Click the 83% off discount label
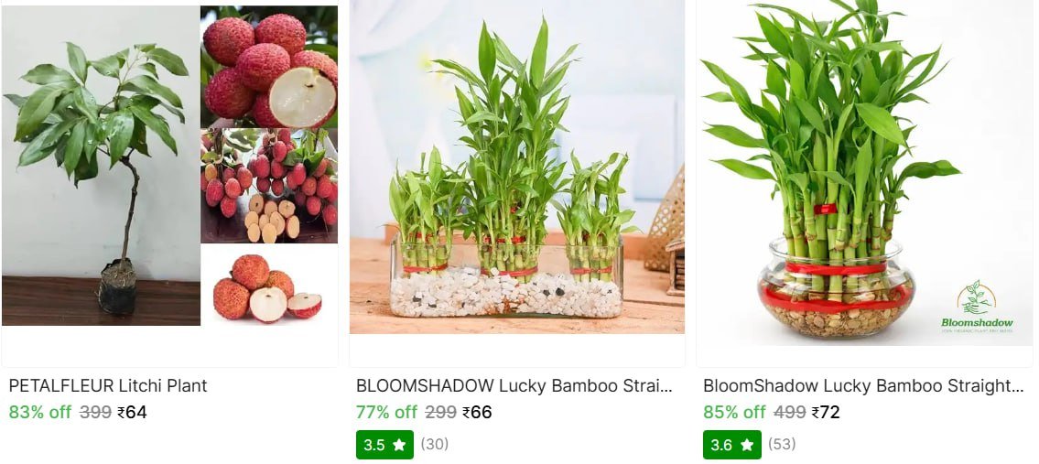This screenshot has width=1039, height=464. coord(39,413)
